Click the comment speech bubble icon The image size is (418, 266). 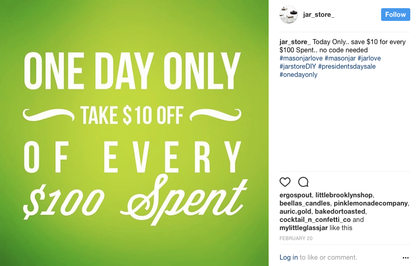303,182
